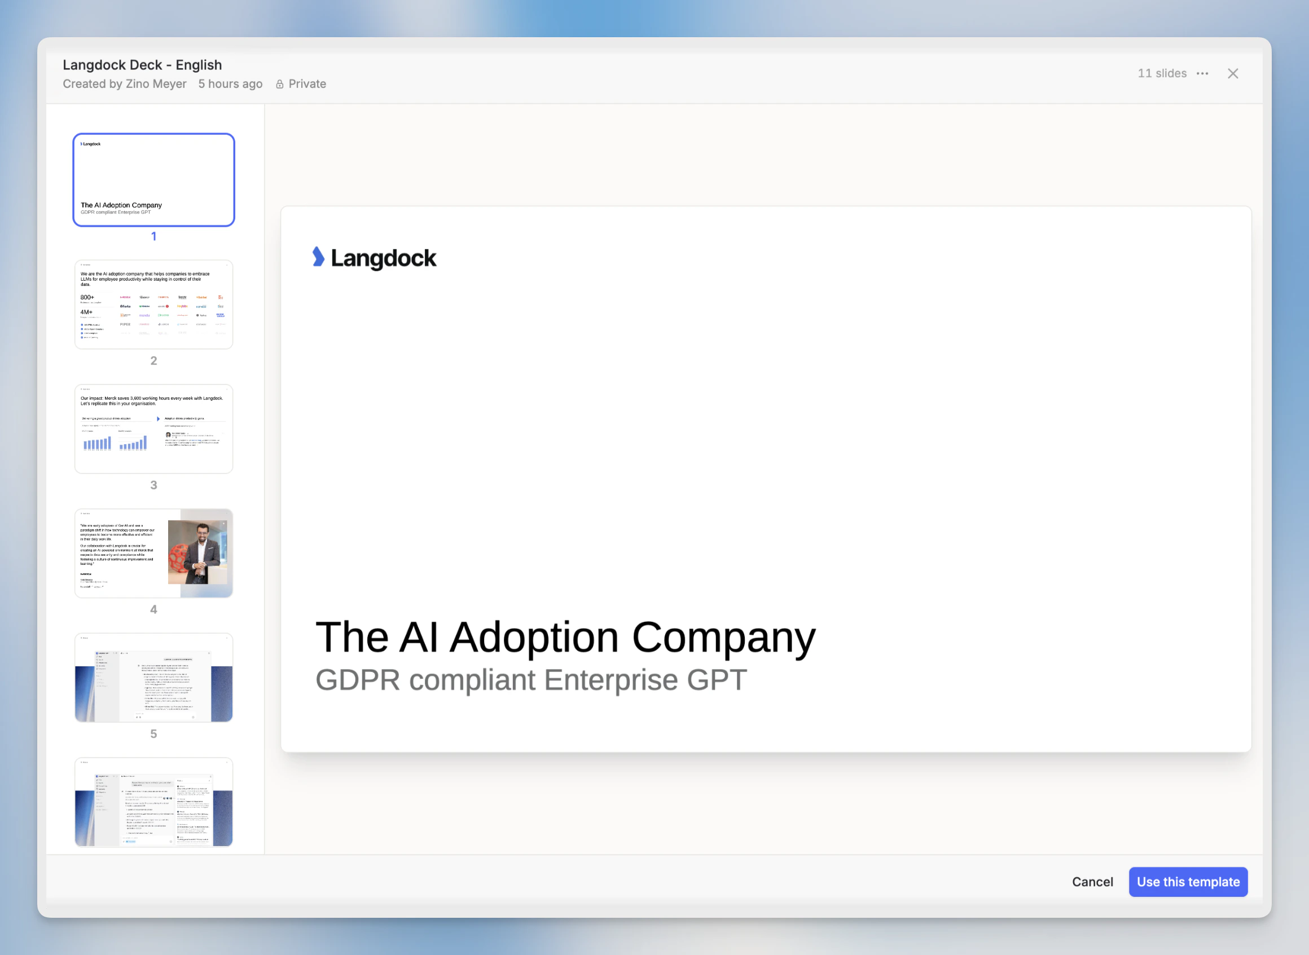Image resolution: width=1309 pixels, height=955 pixels.
Task: Select slide 5 with the app screenshot
Action: click(153, 678)
